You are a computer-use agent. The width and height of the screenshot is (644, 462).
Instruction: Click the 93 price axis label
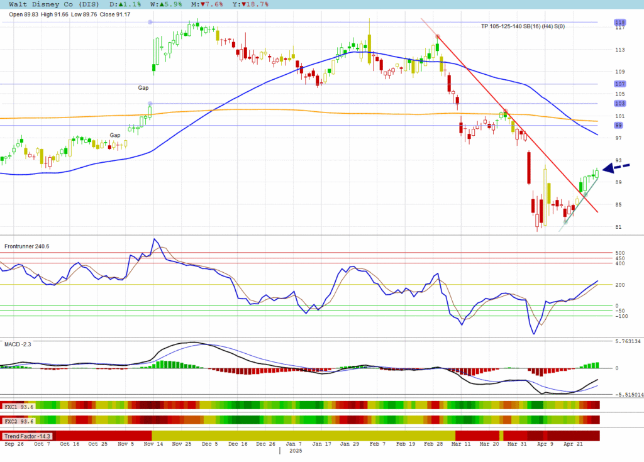tap(619, 160)
